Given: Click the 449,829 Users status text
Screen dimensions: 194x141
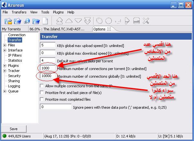Looking at the screenshot, I should coord(20,136).
